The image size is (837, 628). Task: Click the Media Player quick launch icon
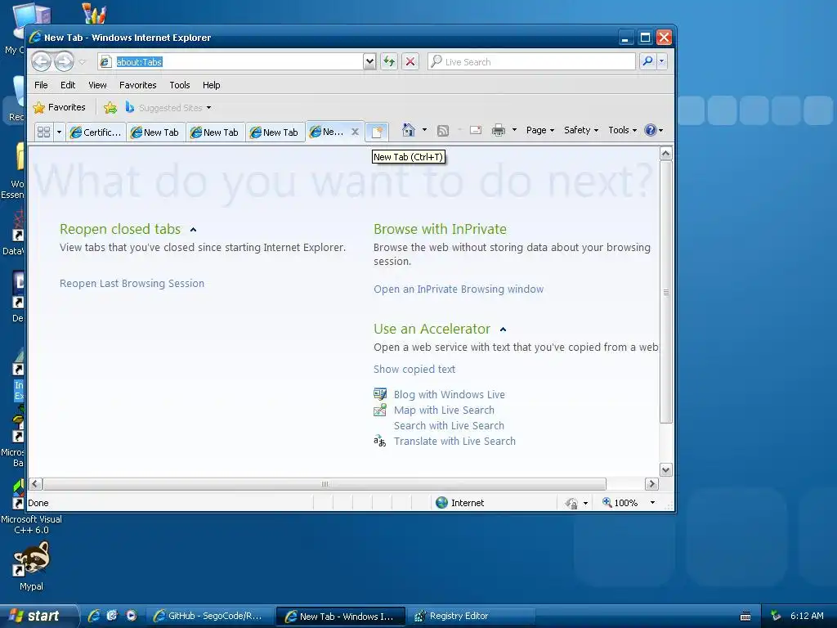[x=132, y=616]
